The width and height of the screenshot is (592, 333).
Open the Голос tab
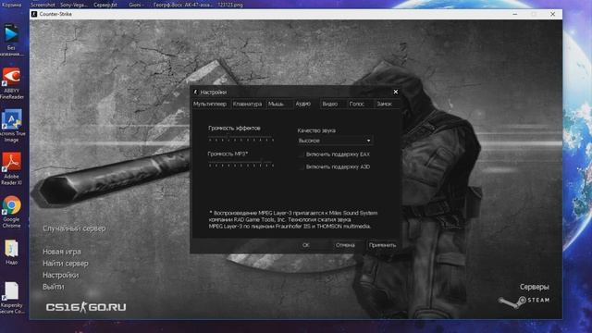point(360,104)
